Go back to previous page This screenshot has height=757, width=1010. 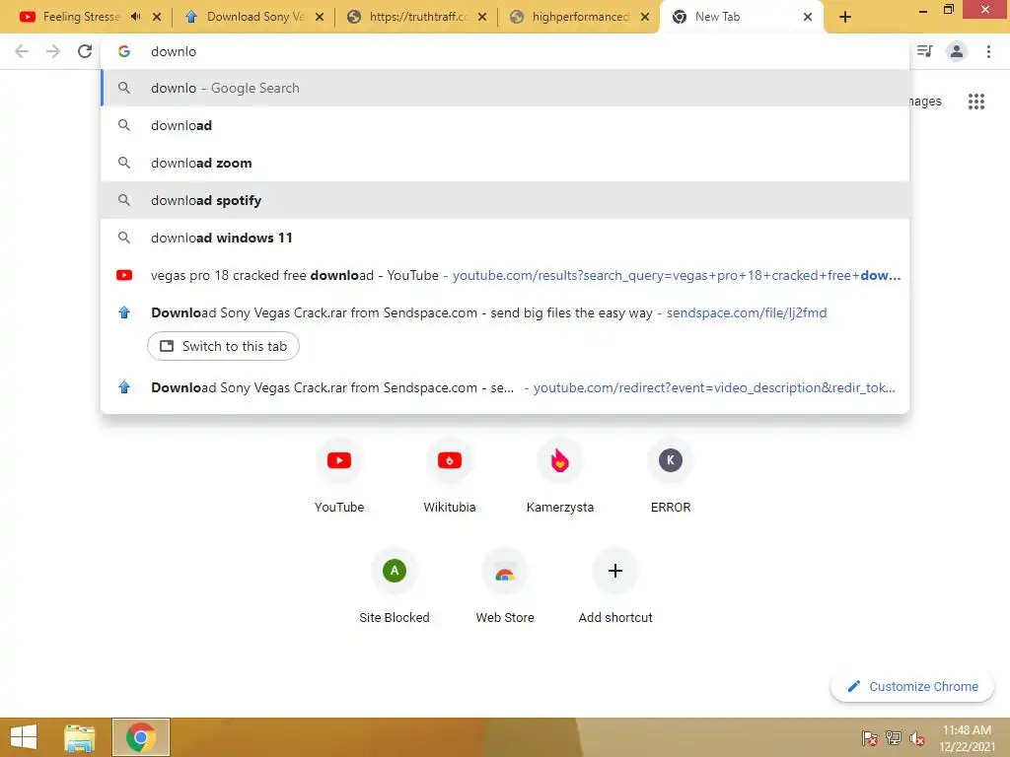coord(22,51)
